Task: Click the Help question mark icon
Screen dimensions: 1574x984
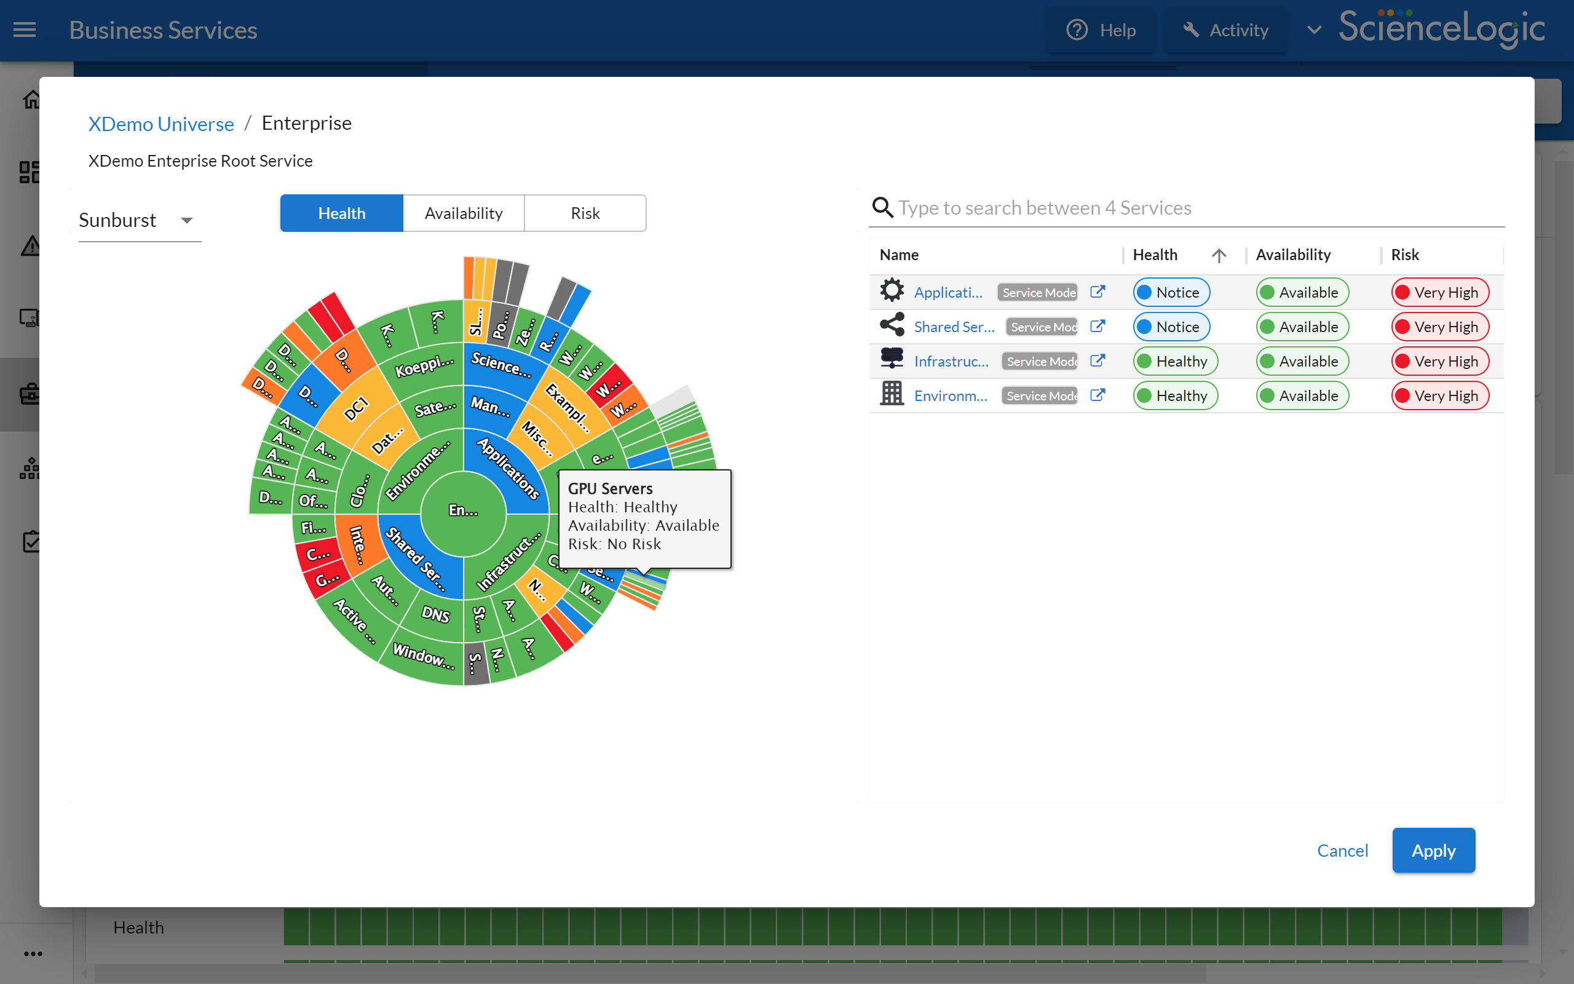Action: point(1077,30)
